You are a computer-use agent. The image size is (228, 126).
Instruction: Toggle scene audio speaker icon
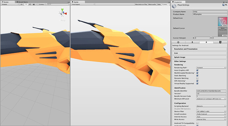30,4
